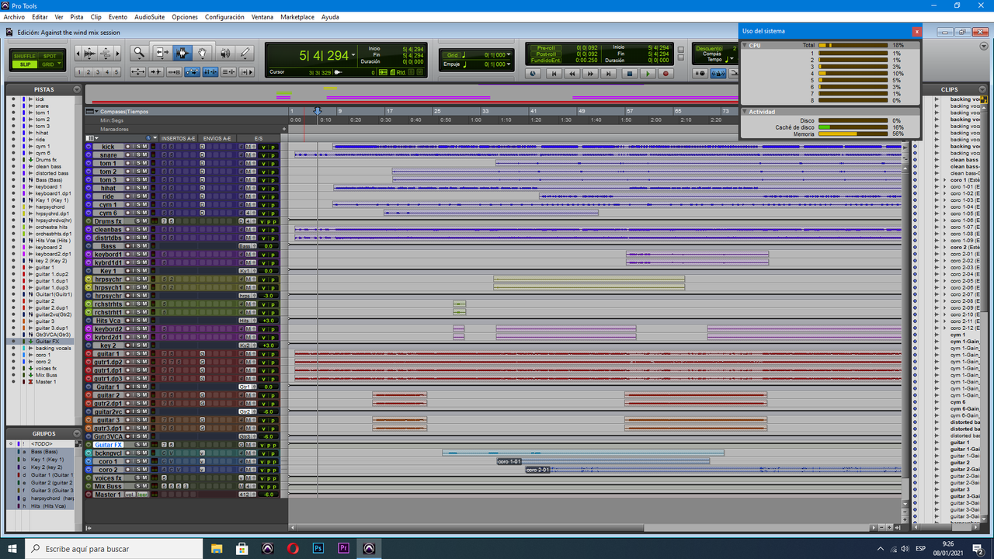Select the Trim tool
Screen dimensions: 994x559
pyautogui.click(x=162, y=53)
